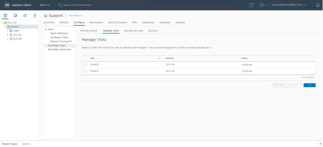Open the VMs tab
Image resolution: width=323 pixels, height=147 pixels.
click(134, 22)
